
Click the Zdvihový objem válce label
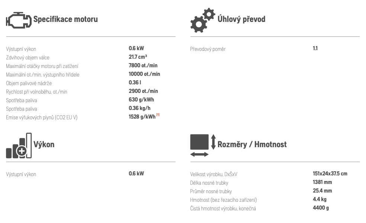(28, 58)
